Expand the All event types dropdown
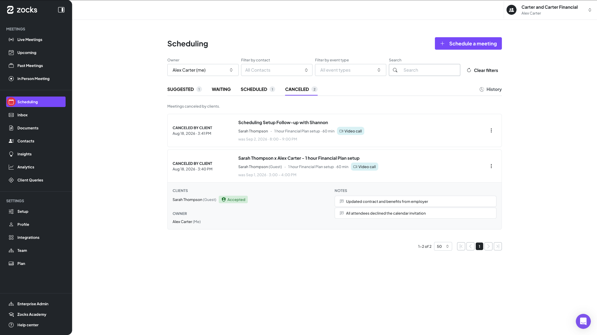Image resolution: width=597 pixels, height=335 pixels. (x=350, y=70)
